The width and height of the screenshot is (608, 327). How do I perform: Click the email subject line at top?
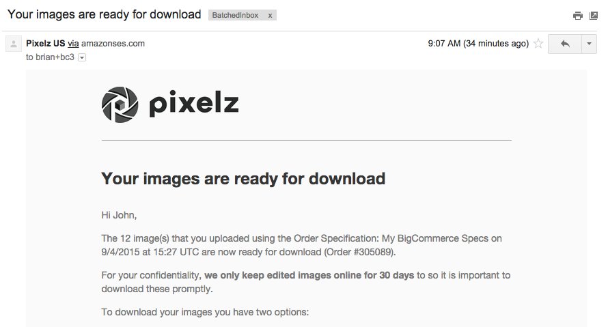(x=104, y=14)
